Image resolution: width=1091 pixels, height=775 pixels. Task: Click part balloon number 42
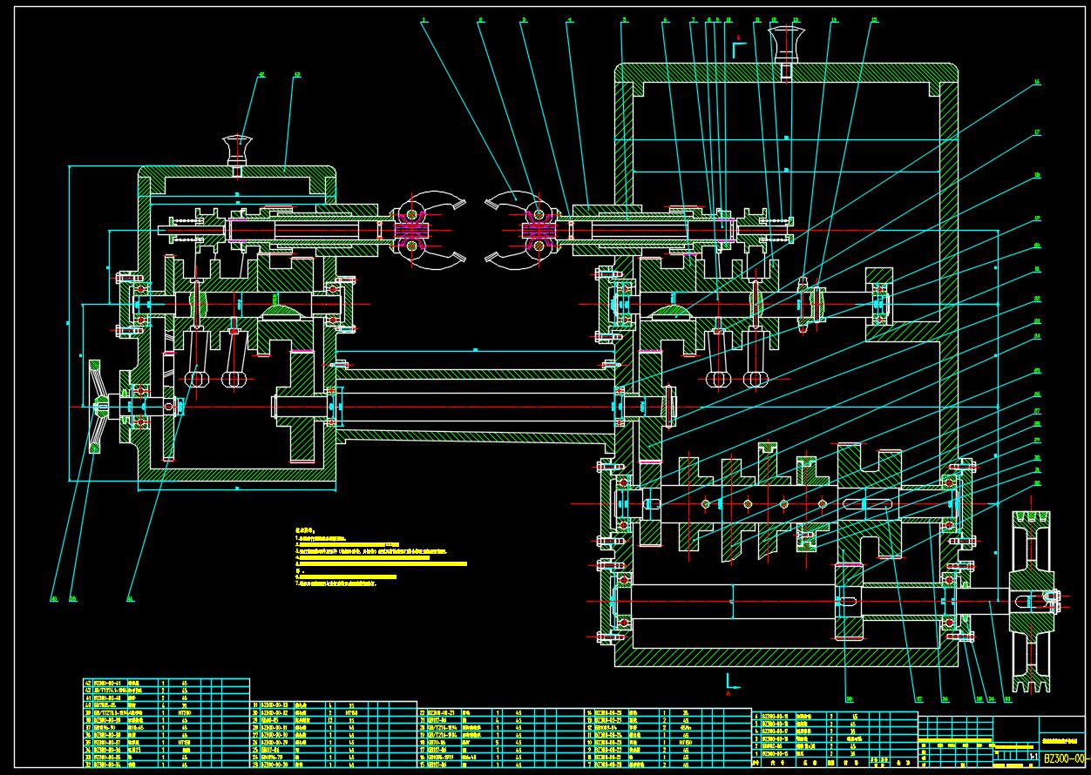click(261, 76)
